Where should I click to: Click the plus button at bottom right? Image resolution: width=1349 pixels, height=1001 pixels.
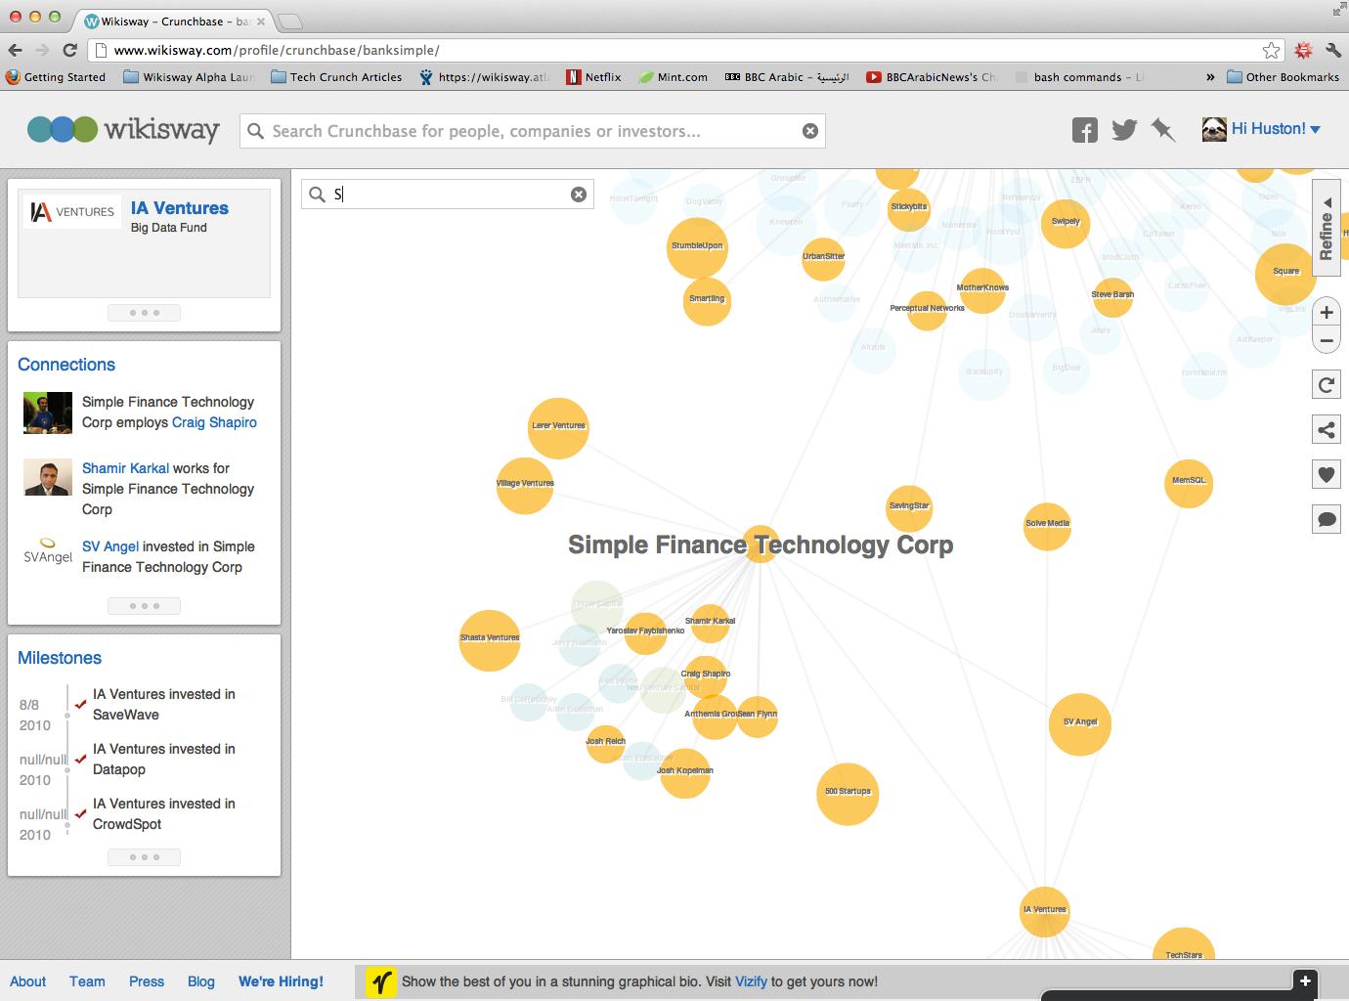click(x=1304, y=980)
